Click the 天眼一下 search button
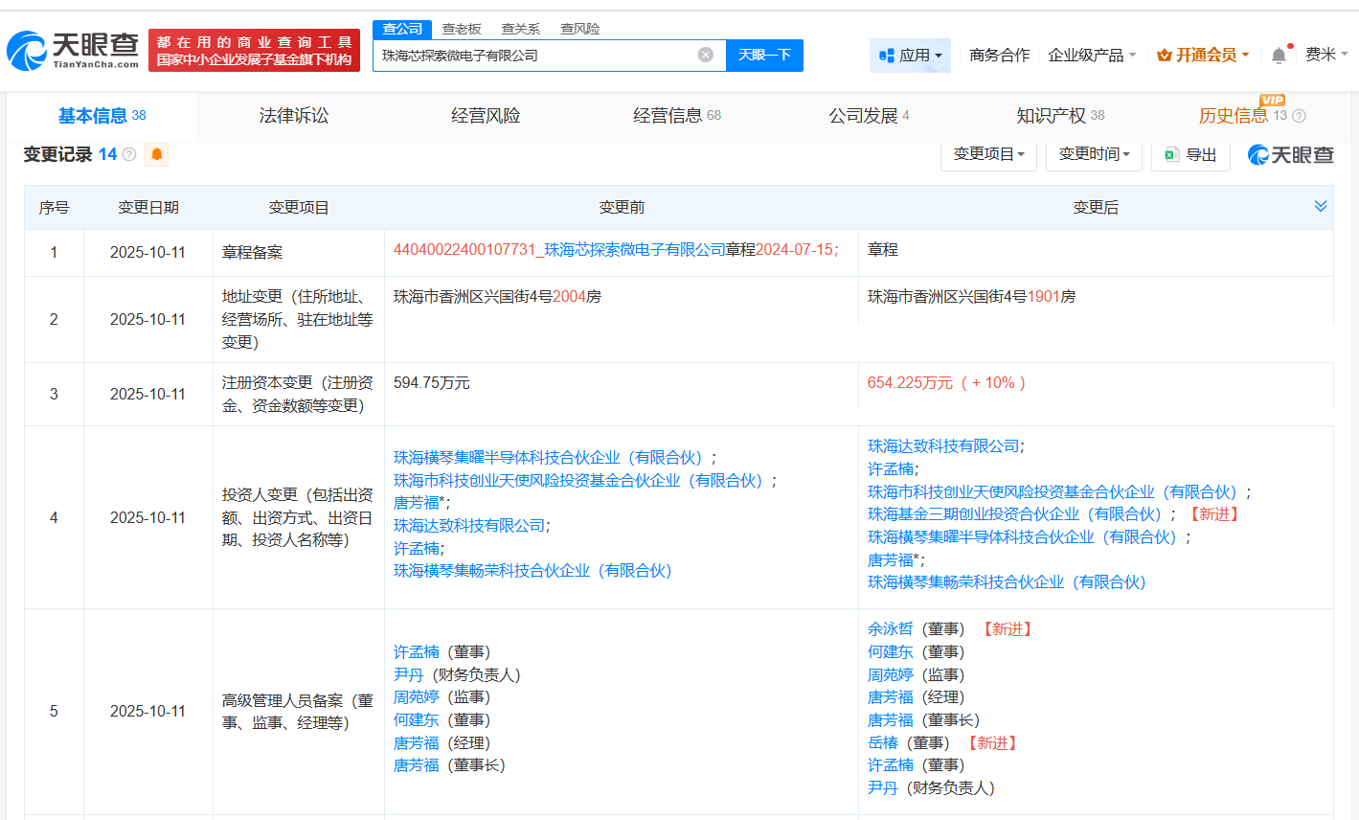The image size is (1359, 820). point(764,55)
